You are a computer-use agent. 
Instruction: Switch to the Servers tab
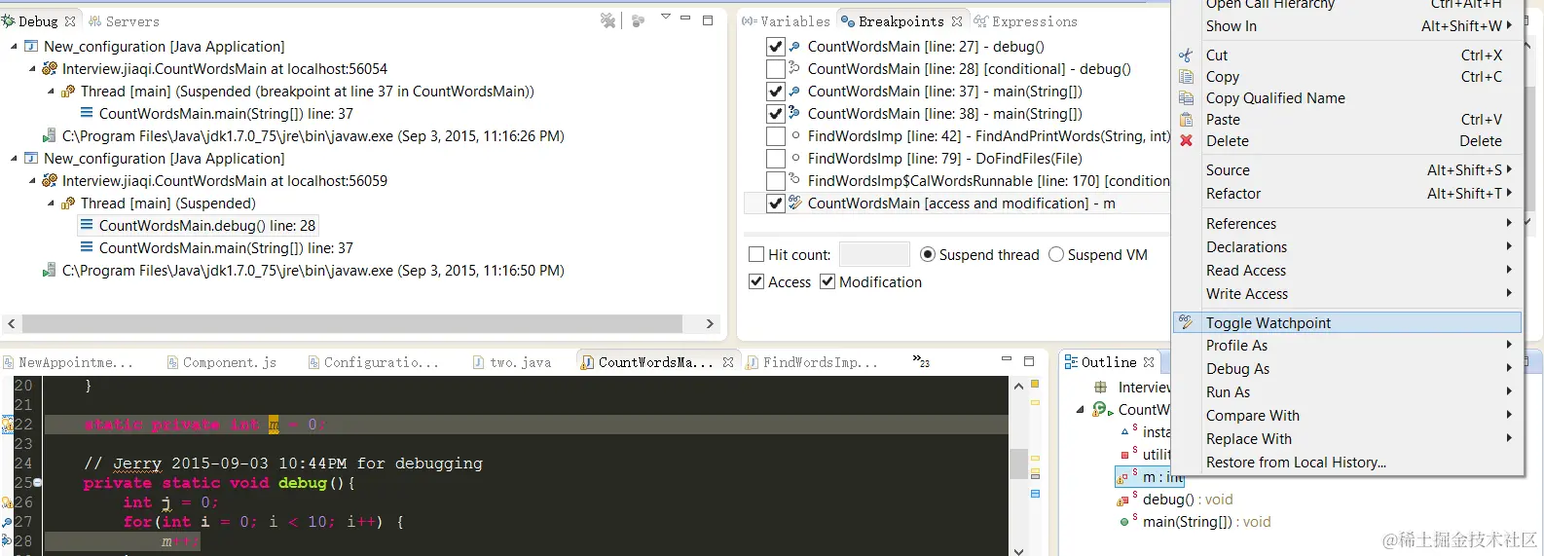coord(124,21)
